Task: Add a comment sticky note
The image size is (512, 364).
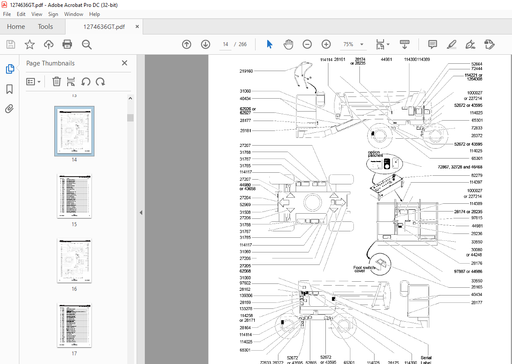Action: pyautogui.click(x=433, y=44)
